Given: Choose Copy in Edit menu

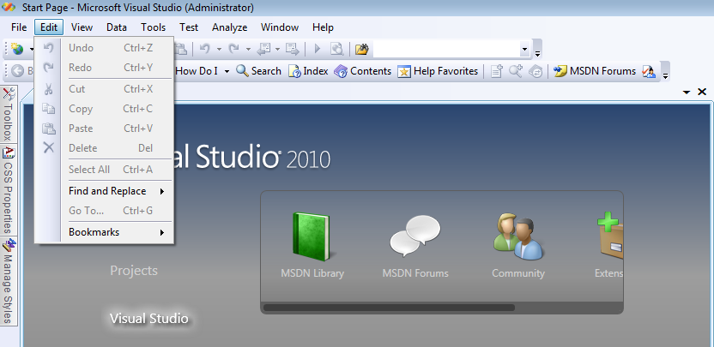Looking at the screenshot, I should coord(105,109).
